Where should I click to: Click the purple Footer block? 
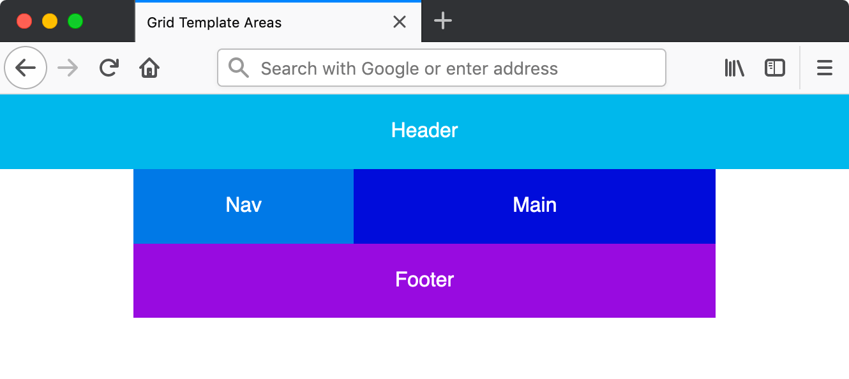[x=424, y=280]
